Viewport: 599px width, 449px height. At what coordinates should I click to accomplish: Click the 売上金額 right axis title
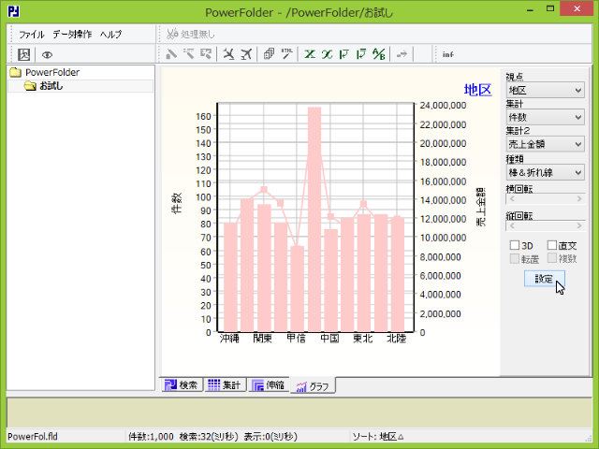pos(481,208)
